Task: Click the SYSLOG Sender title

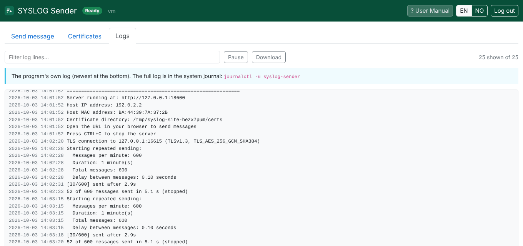Action: 47,11
